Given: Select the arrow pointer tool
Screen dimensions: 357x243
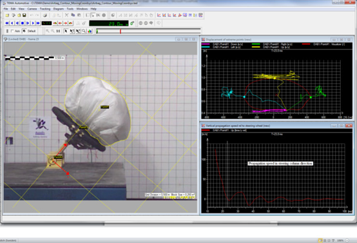Looking at the screenshot, I should point(66,31).
